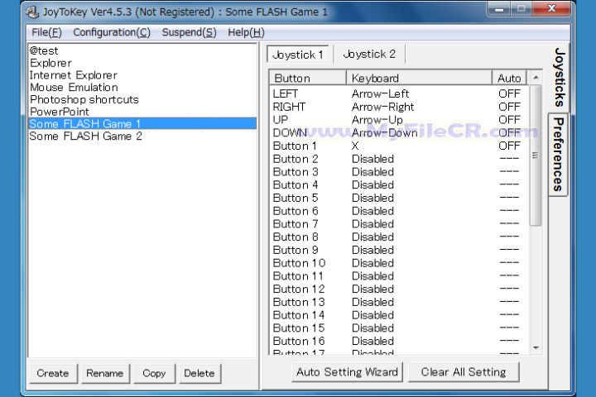Click the Auto column header
596x397 pixels.
(x=509, y=78)
